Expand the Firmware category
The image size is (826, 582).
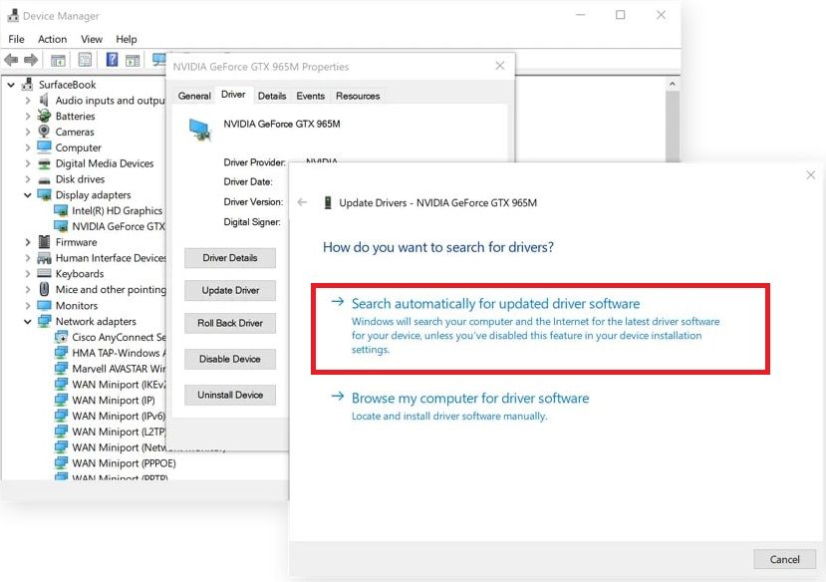(x=27, y=242)
